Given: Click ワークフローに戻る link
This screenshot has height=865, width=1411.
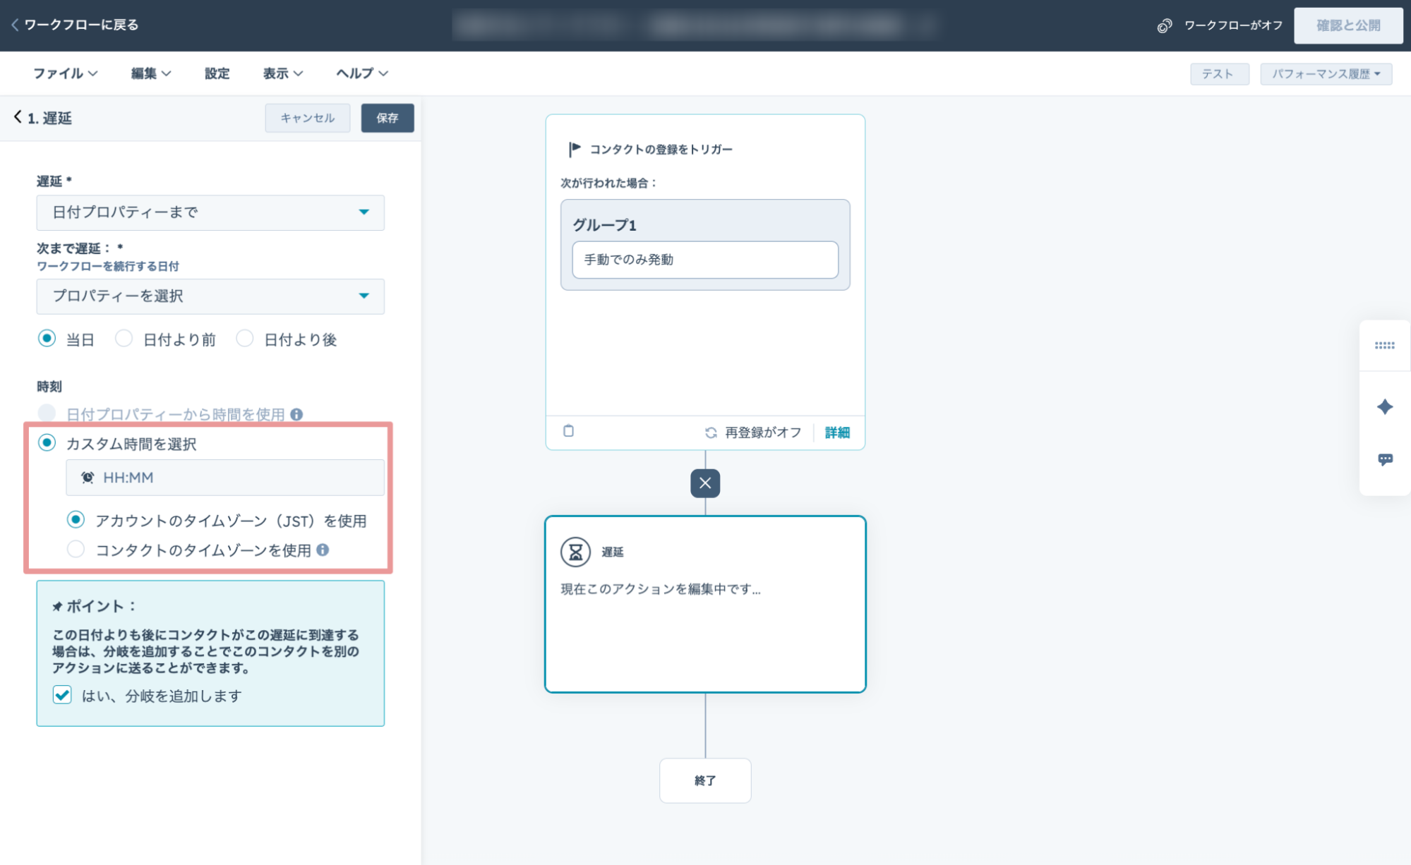Looking at the screenshot, I should (76, 25).
